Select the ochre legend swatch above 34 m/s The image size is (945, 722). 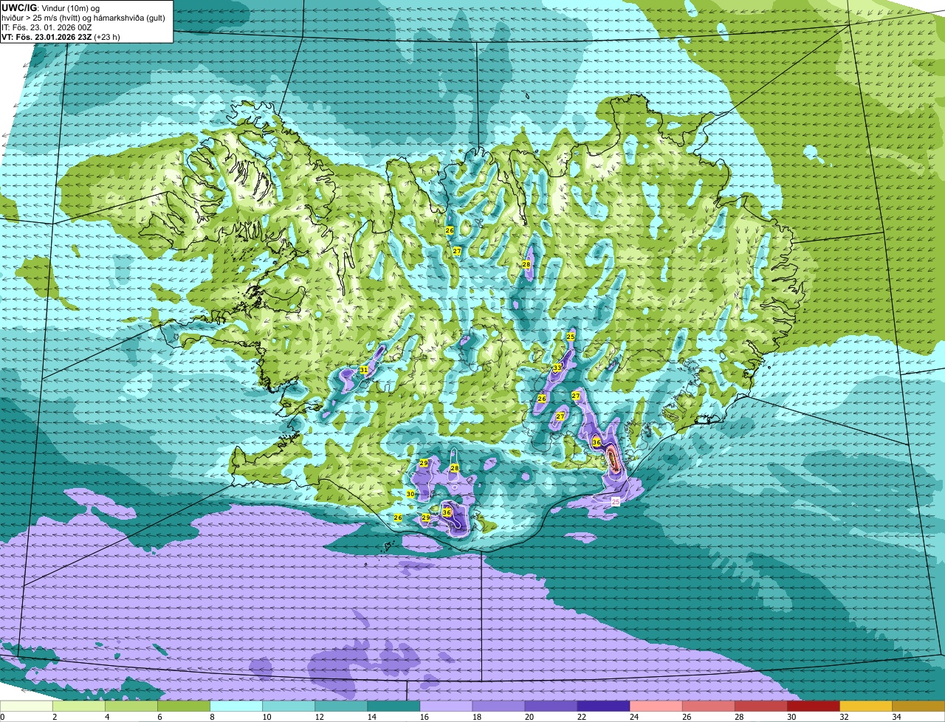tap(918, 706)
